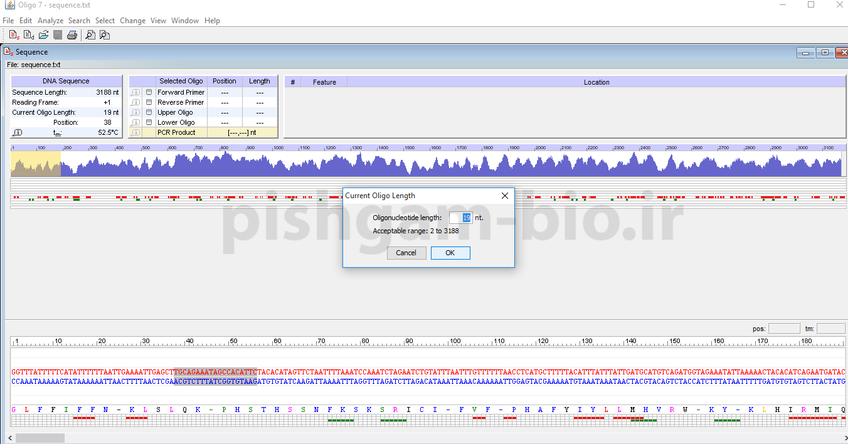Click the Oligonucleotide length input field

pyautogui.click(x=460, y=218)
